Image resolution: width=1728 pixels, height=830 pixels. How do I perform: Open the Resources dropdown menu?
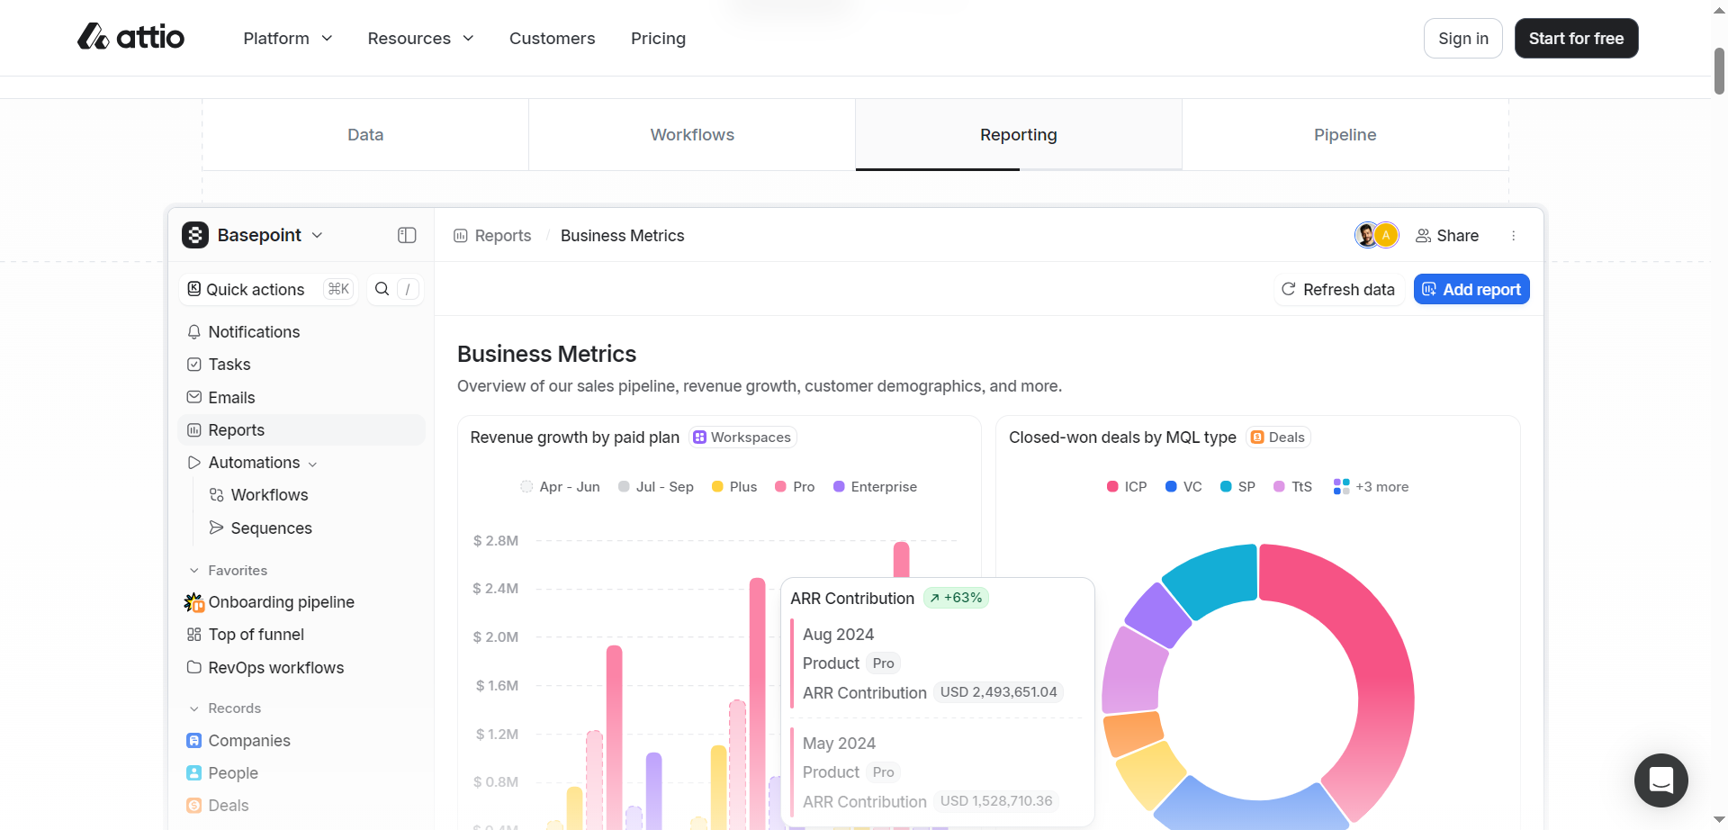(420, 38)
